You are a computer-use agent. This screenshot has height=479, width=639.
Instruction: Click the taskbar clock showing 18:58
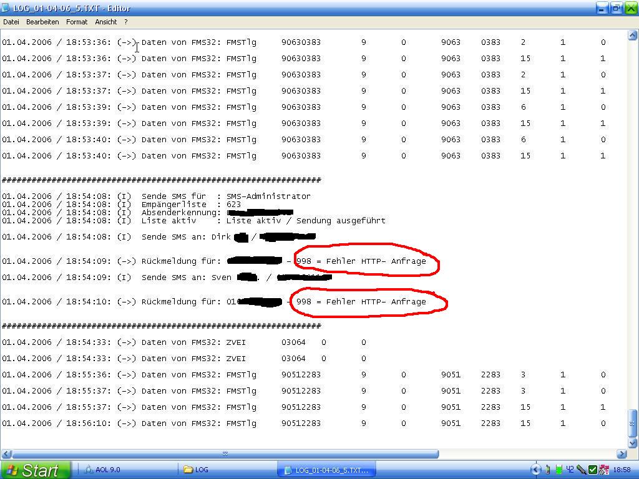pyautogui.click(x=622, y=470)
